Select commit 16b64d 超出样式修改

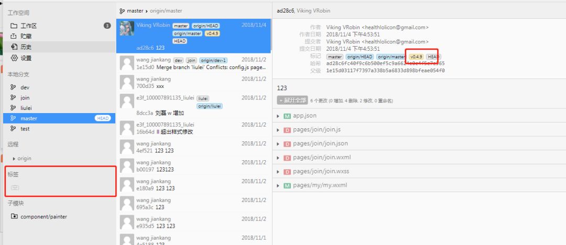point(193,128)
